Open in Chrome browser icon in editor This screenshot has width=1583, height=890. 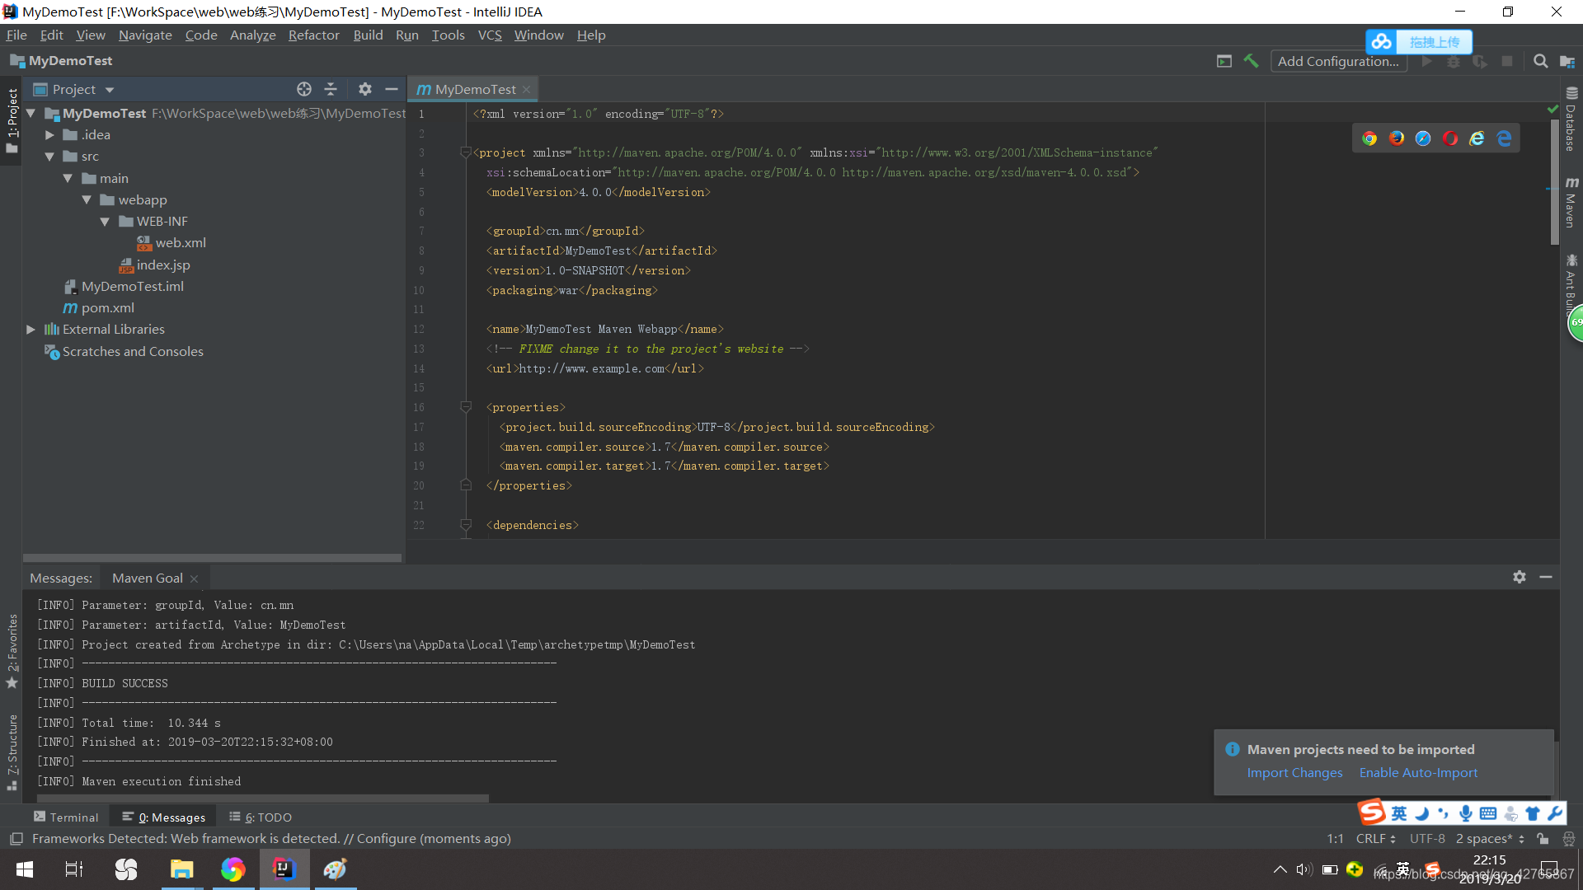click(x=1369, y=138)
